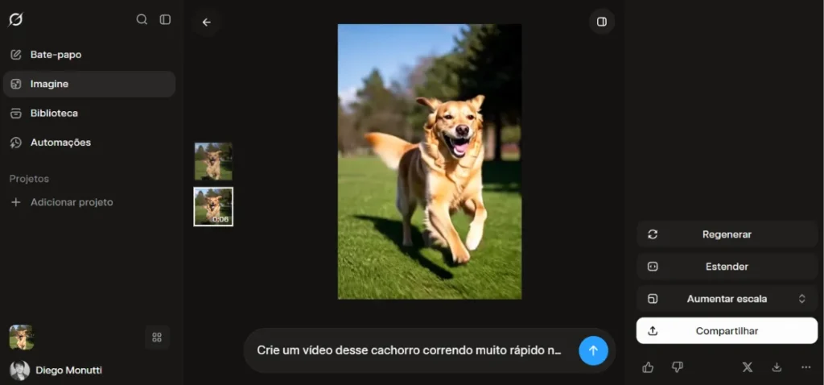Click the Diego Monutti avatar picture
This screenshot has height=385, width=824.
[19, 371]
